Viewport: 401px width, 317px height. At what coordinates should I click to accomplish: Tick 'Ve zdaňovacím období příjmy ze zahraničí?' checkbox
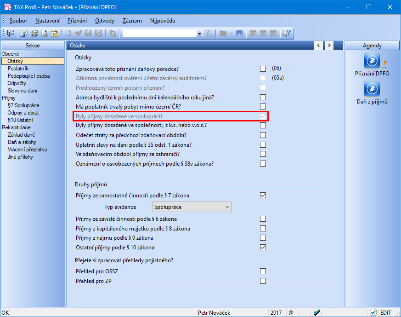tap(263, 154)
